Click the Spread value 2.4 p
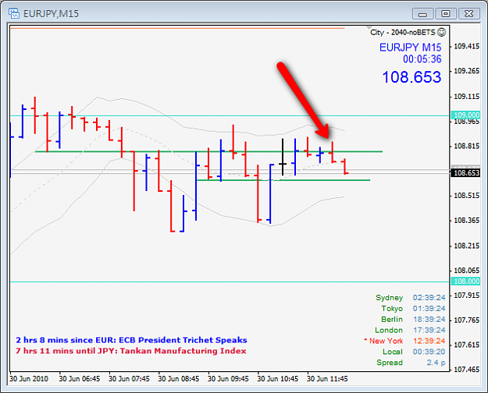The height and width of the screenshot is (393, 488). pyautogui.click(x=436, y=363)
